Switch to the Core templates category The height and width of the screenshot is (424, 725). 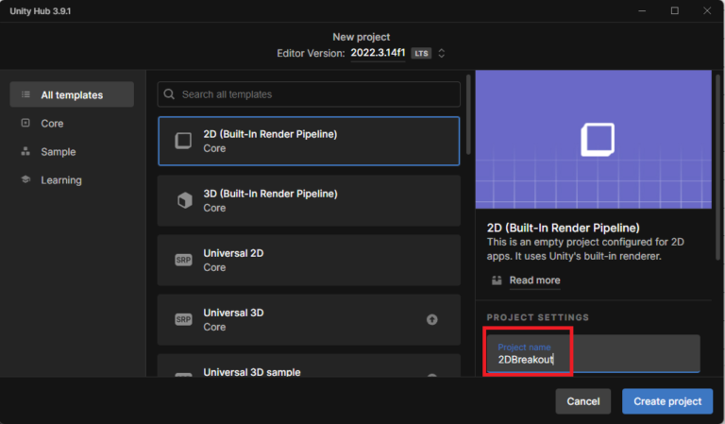click(52, 124)
